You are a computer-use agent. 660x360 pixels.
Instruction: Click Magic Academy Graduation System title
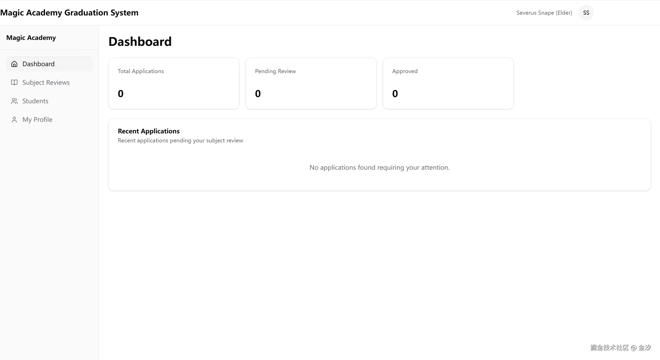pyautogui.click(x=69, y=13)
